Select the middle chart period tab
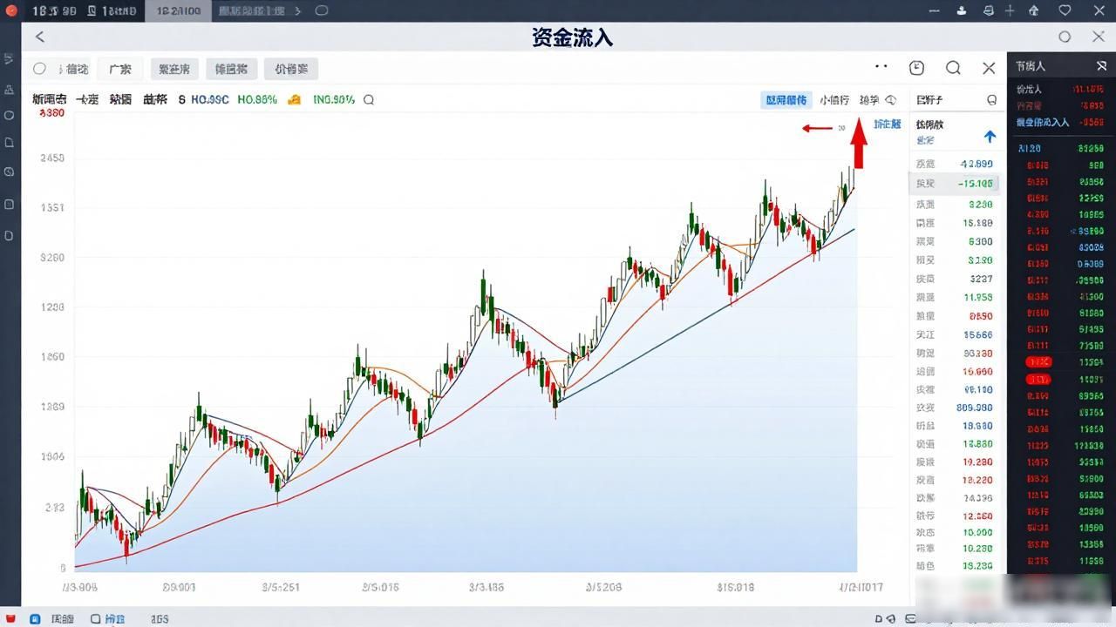The image size is (1116, 627). [834, 99]
